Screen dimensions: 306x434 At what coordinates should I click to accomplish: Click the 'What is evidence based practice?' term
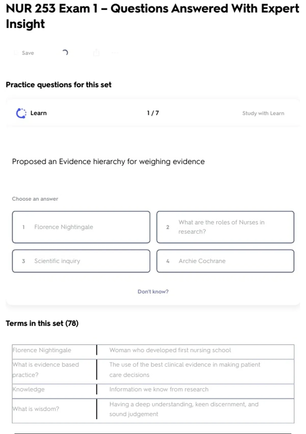coord(46,369)
